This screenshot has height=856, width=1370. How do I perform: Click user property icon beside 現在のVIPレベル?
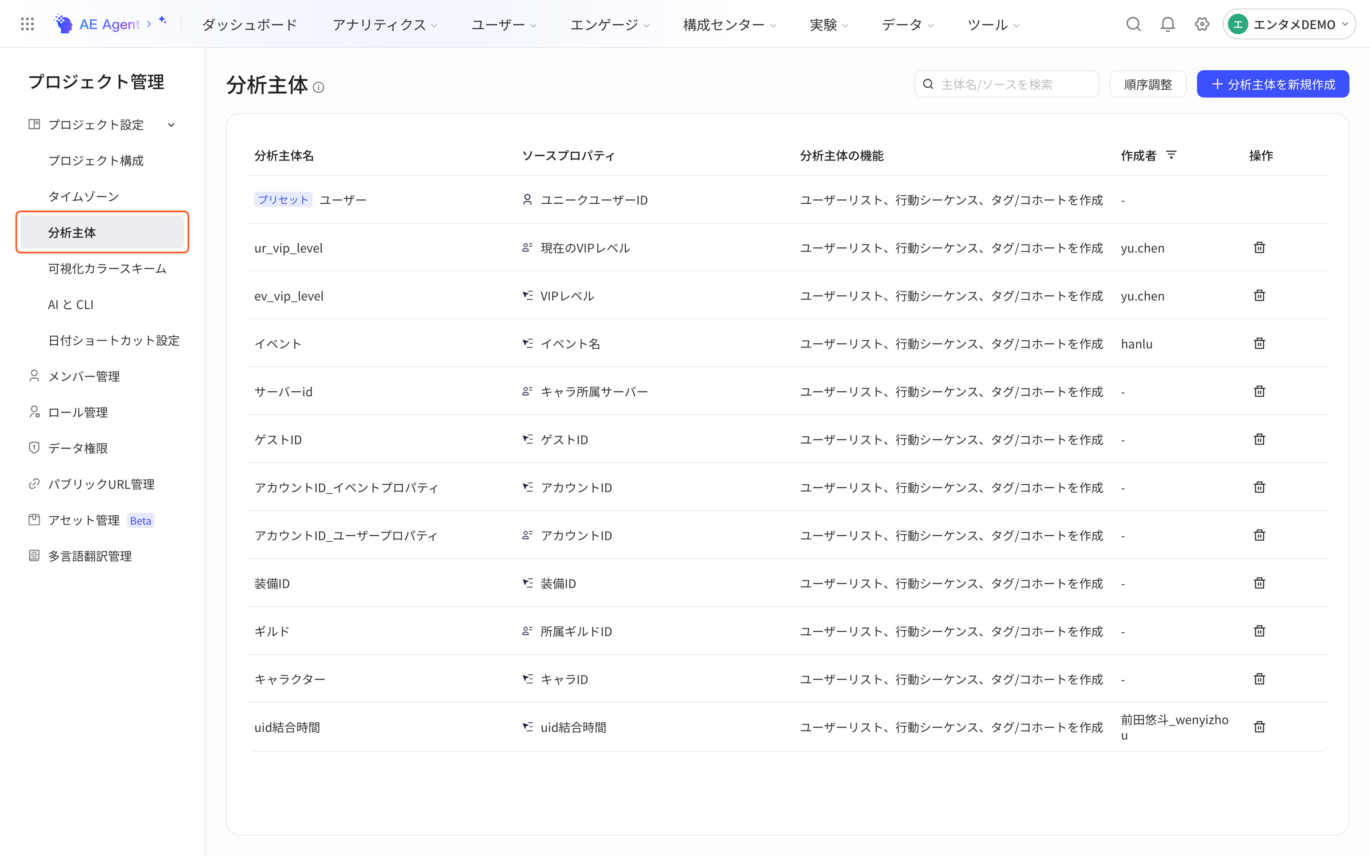click(x=527, y=247)
